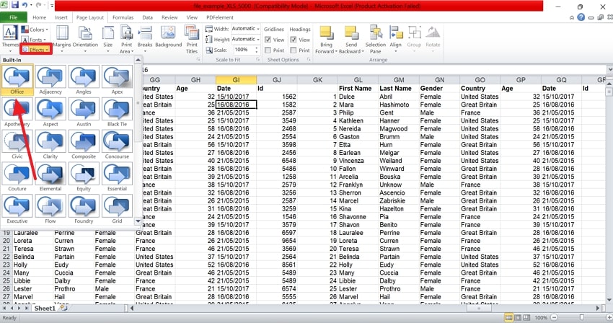Select column GI header
This screenshot has height=323, width=613.
[x=236, y=80]
